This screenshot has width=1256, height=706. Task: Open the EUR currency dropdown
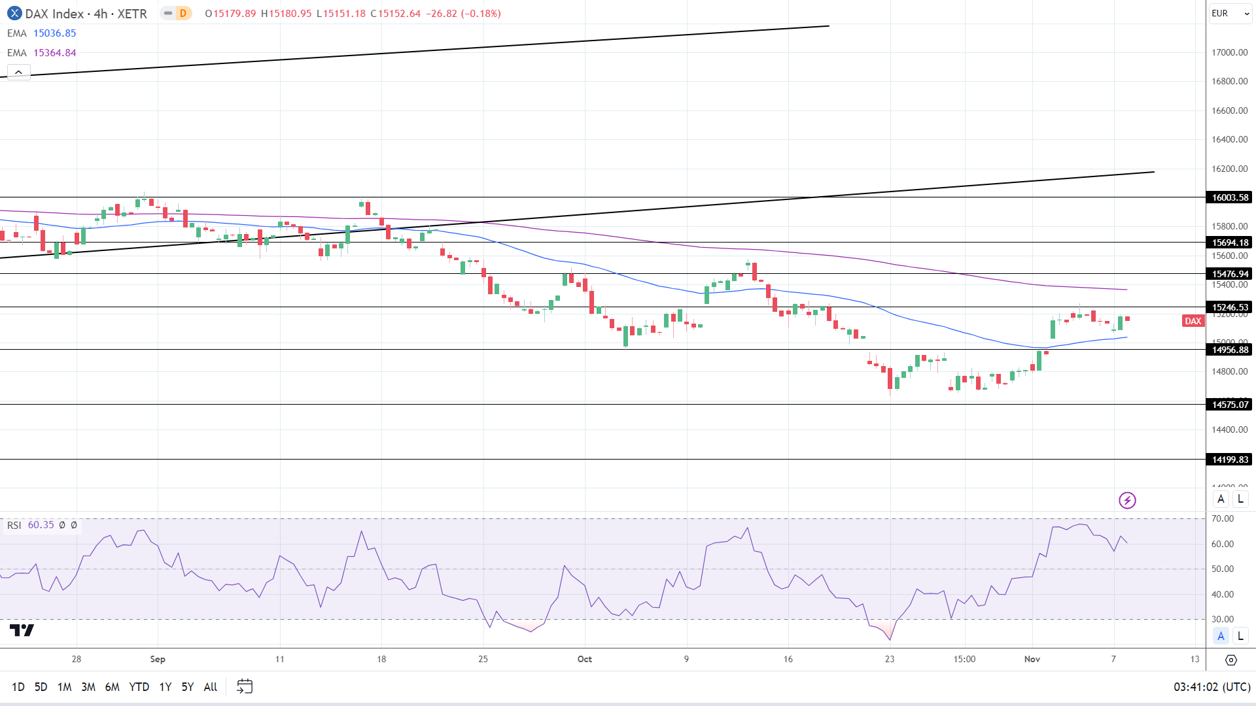tap(1230, 13)
